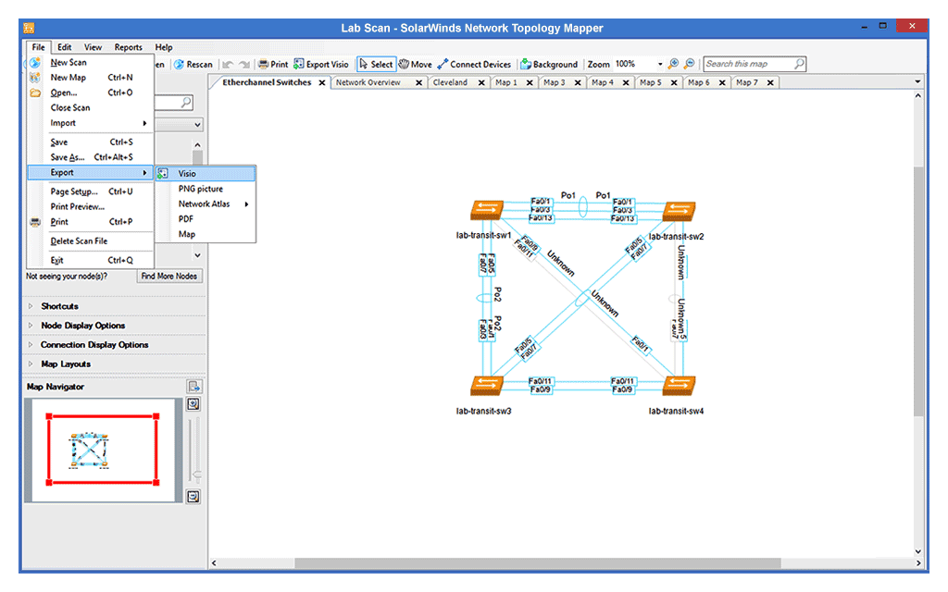This screenshot has height=592, width=948.
Task: Click the zoom in magnifier icon
Action: (x=675, y=64)
